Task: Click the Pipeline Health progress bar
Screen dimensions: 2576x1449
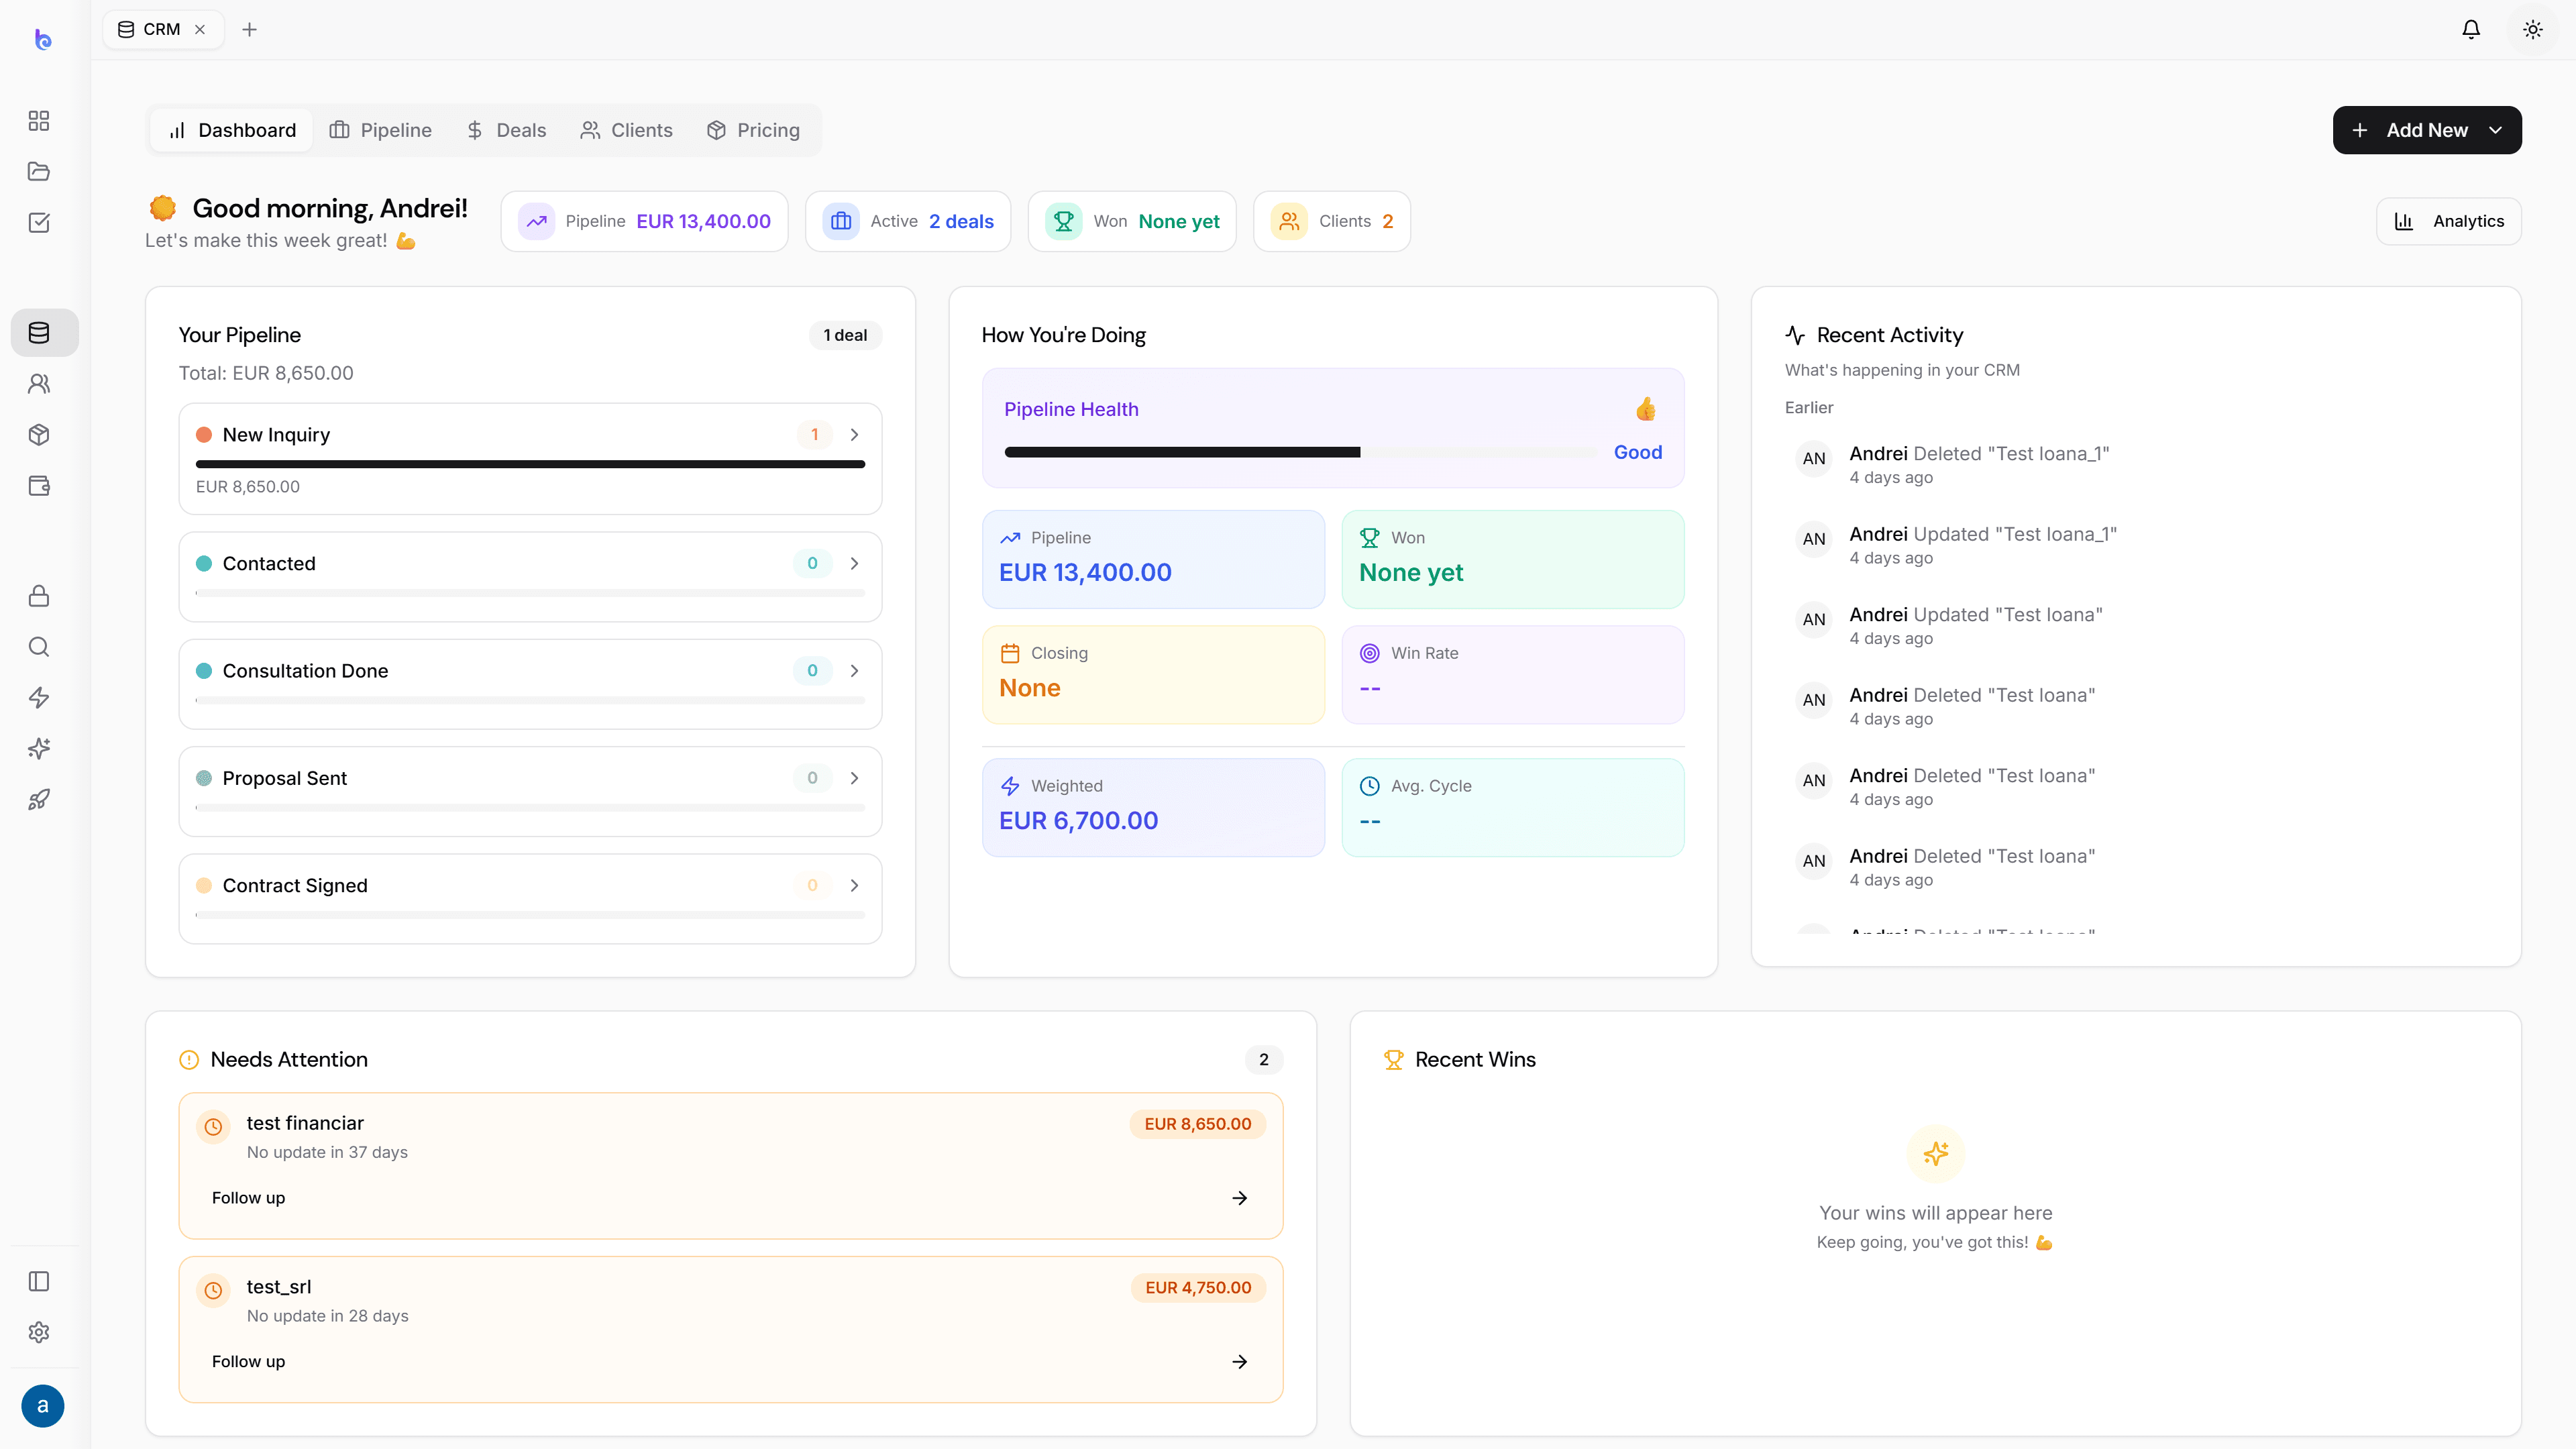Action: coord(1300,452)
